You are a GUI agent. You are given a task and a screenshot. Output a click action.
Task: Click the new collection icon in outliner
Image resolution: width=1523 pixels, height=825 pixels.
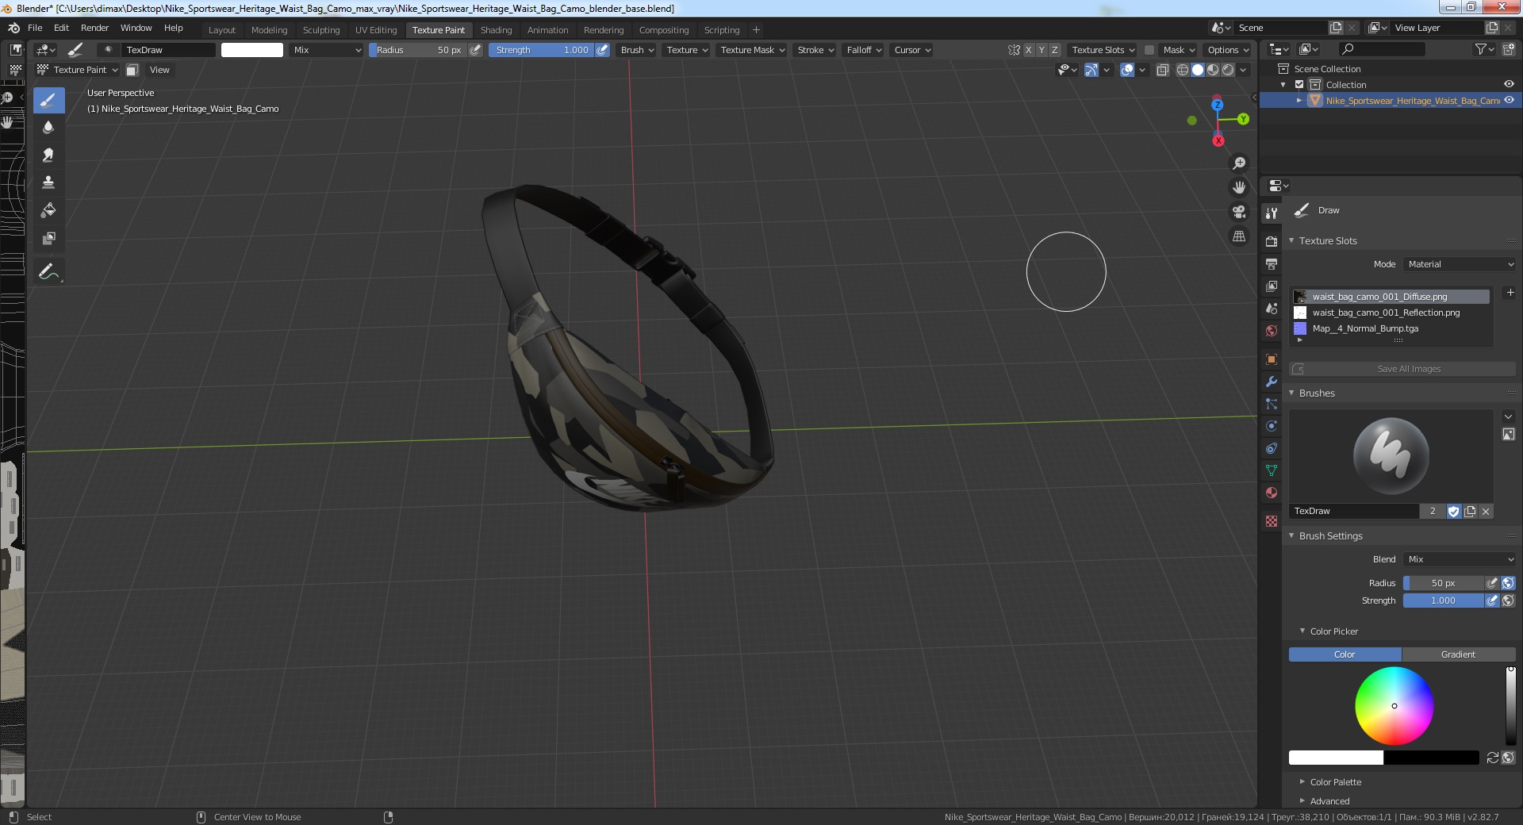click(1508, 49)
